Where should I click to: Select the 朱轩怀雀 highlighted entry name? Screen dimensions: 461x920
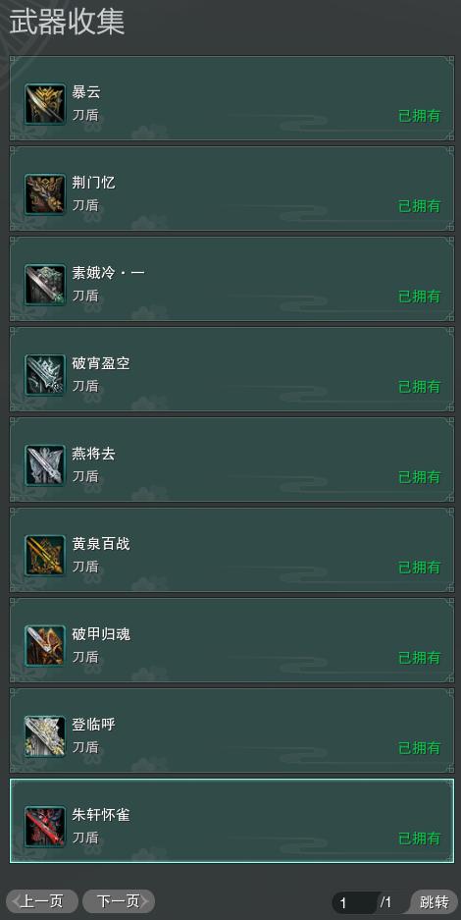[101, 815]
